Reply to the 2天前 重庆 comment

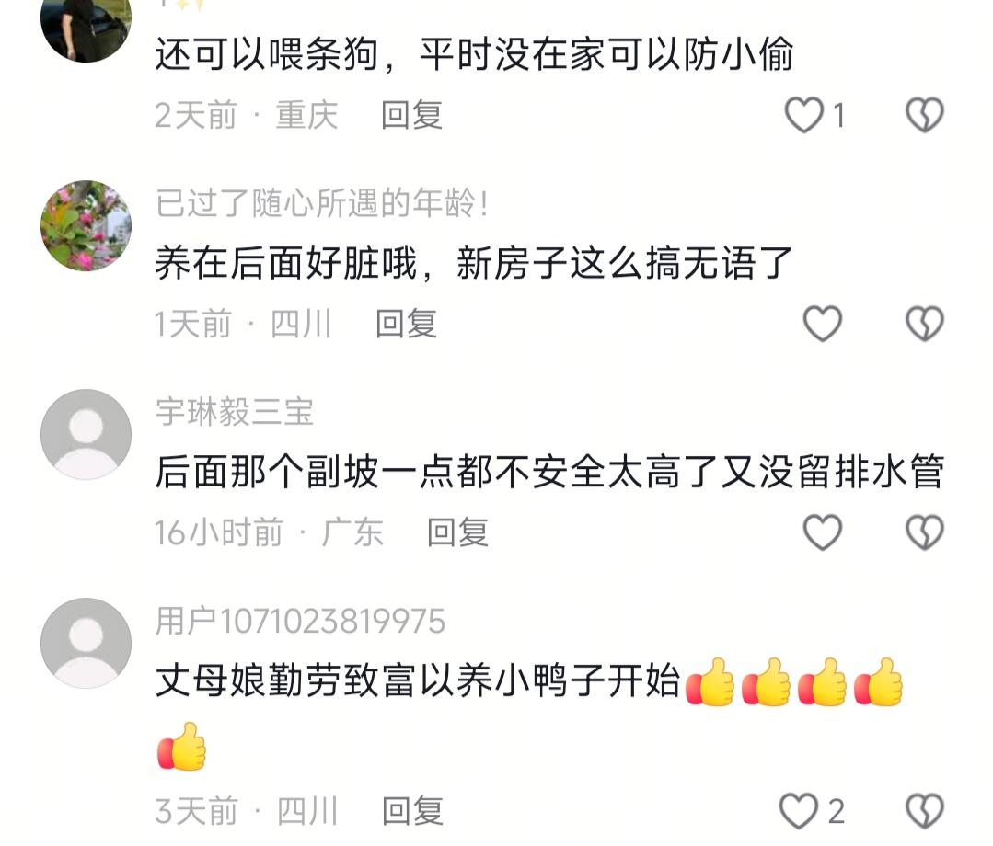[411, 115]
